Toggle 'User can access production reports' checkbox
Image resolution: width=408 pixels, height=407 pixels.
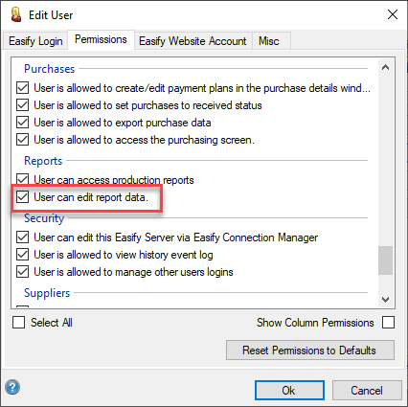click(x=22, y=180)
